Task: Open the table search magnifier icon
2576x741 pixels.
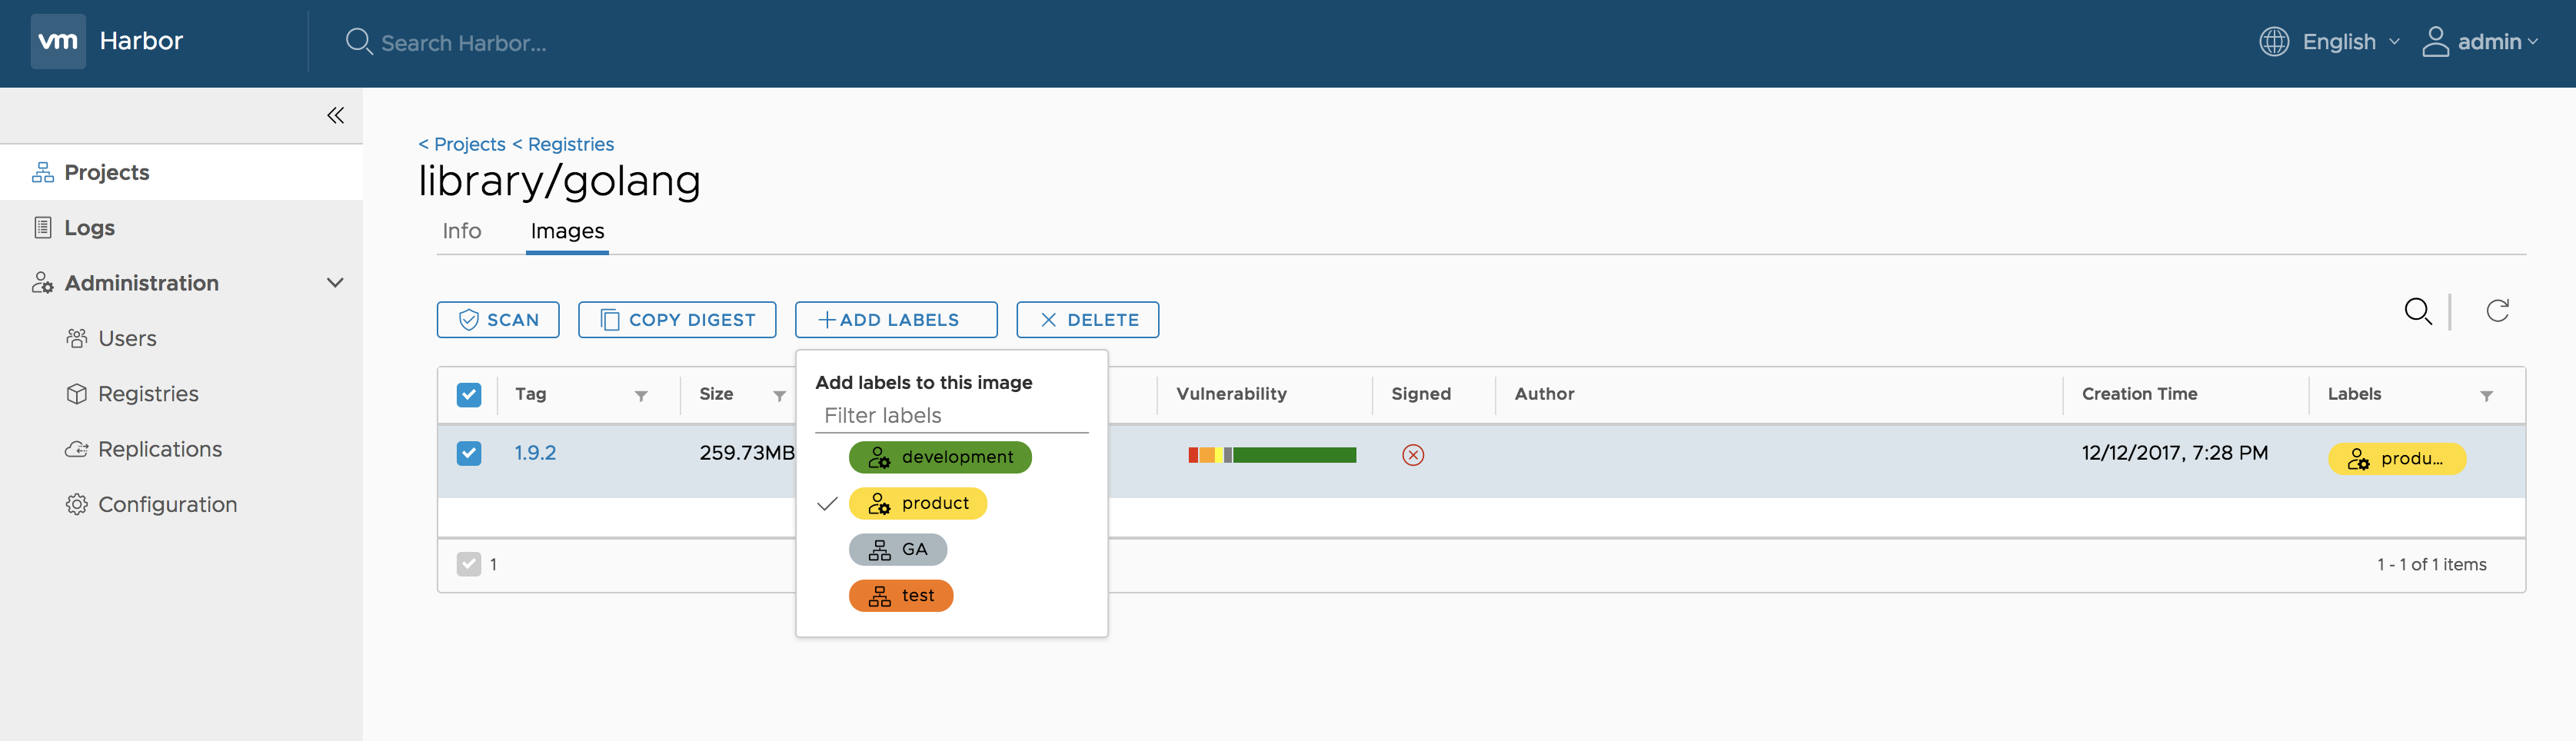Action: [2418, 311]
